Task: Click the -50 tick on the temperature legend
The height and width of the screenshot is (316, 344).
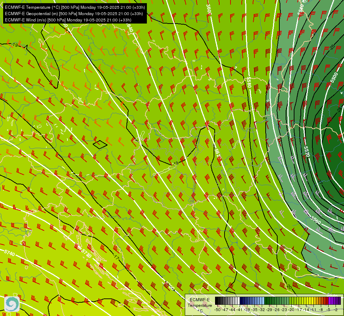Action: [x=217, y=310]
